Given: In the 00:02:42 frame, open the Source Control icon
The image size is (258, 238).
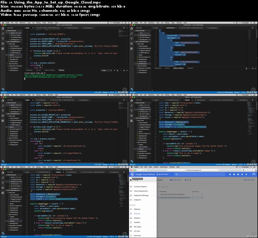Looking at the screenshot, I should pos(132,111).
